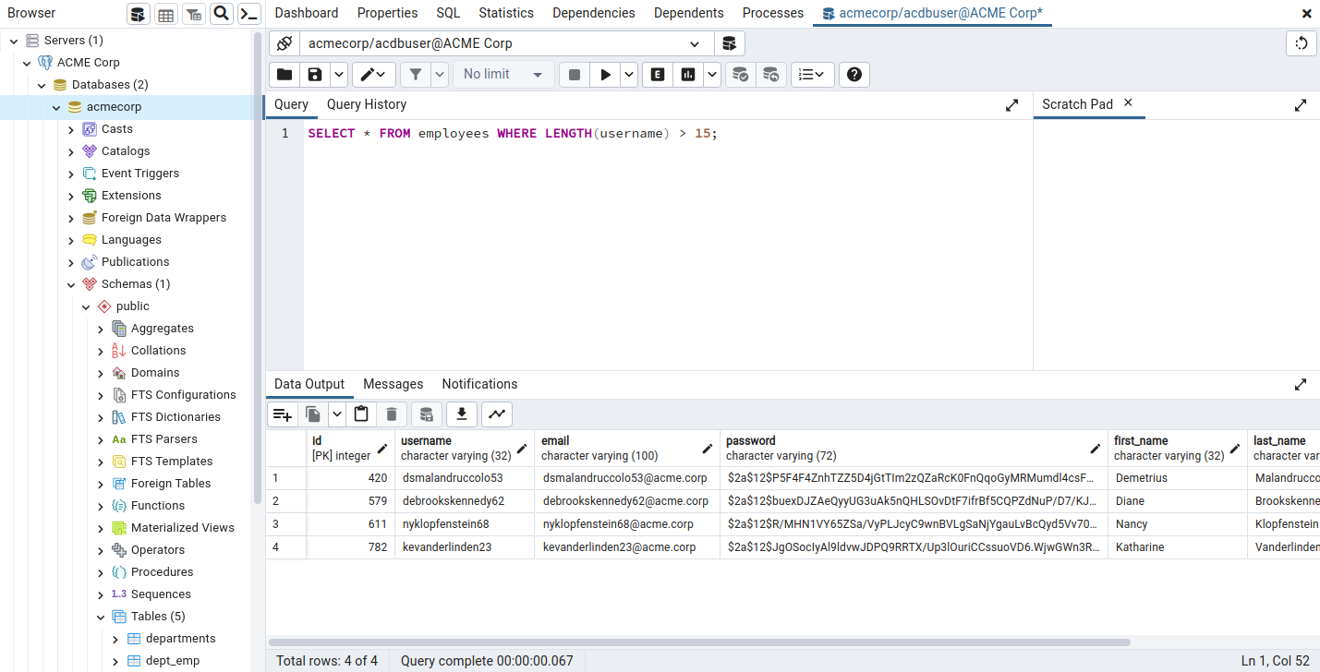The image size is (1320, 672).
Task: Download query results as a file
Action: click(x=462, y=414)
